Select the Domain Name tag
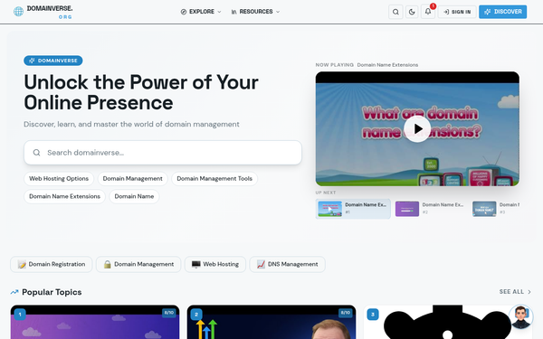Viewport: 543px width, 339px height. (x=134, y=196)
